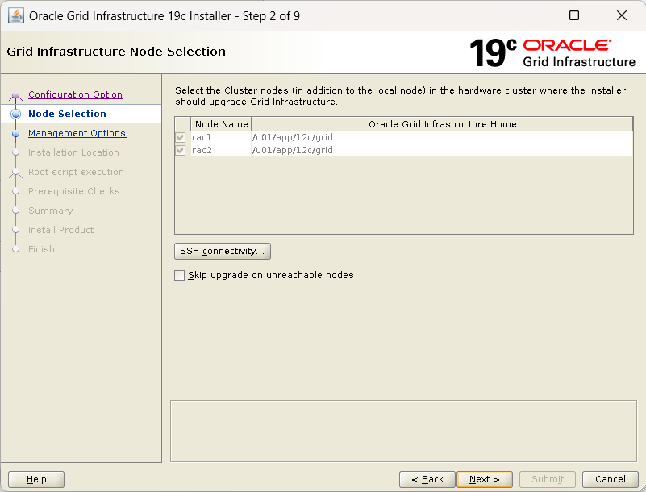
Task: Open the Configuration Option step link
Action: 75,94
